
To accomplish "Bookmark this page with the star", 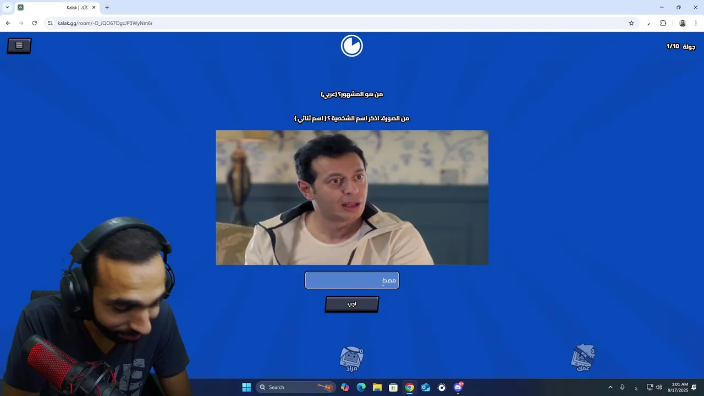I will [x=631, y=23].
